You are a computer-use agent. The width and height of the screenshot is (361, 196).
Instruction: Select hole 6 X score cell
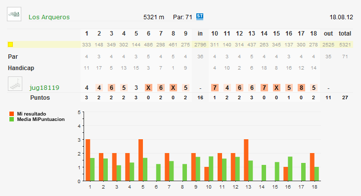tap(148, 87)
